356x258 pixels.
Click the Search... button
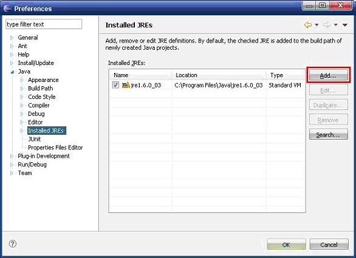click(x=328, y=135)
